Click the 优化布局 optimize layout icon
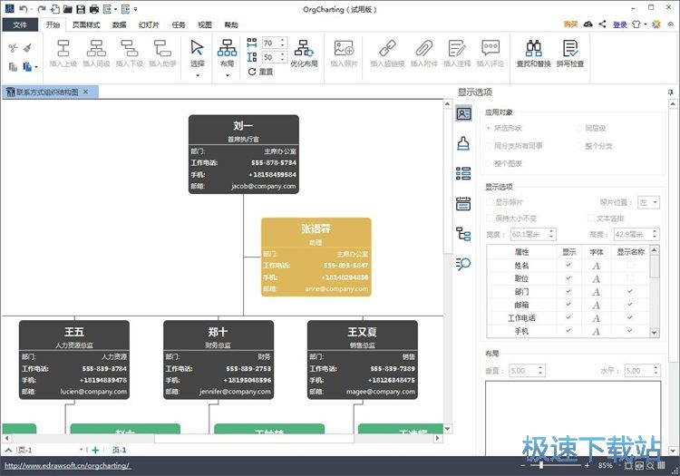The height and width of the screenshot is (476, 680). [x=304, y=49]
